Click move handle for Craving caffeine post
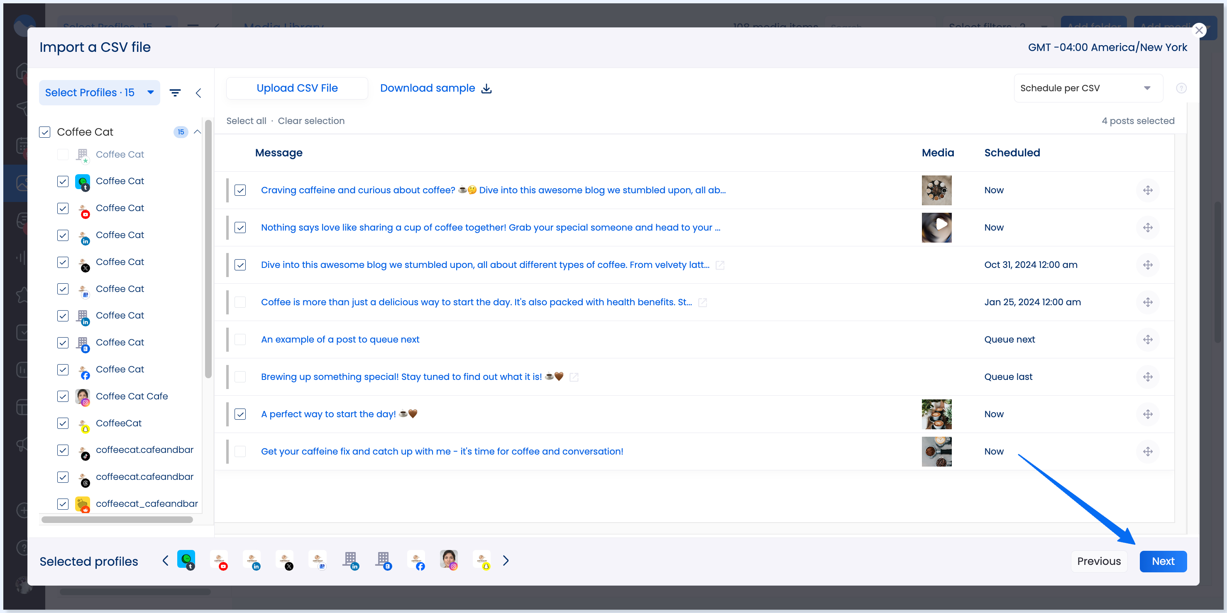1227x613 pixels. (x=1148, y=190)
